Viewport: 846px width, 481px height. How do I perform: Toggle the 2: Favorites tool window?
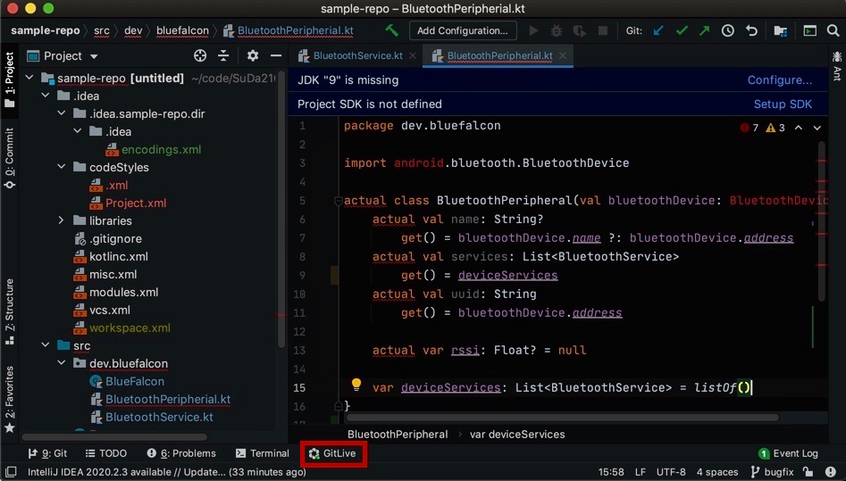coord(9,400)
